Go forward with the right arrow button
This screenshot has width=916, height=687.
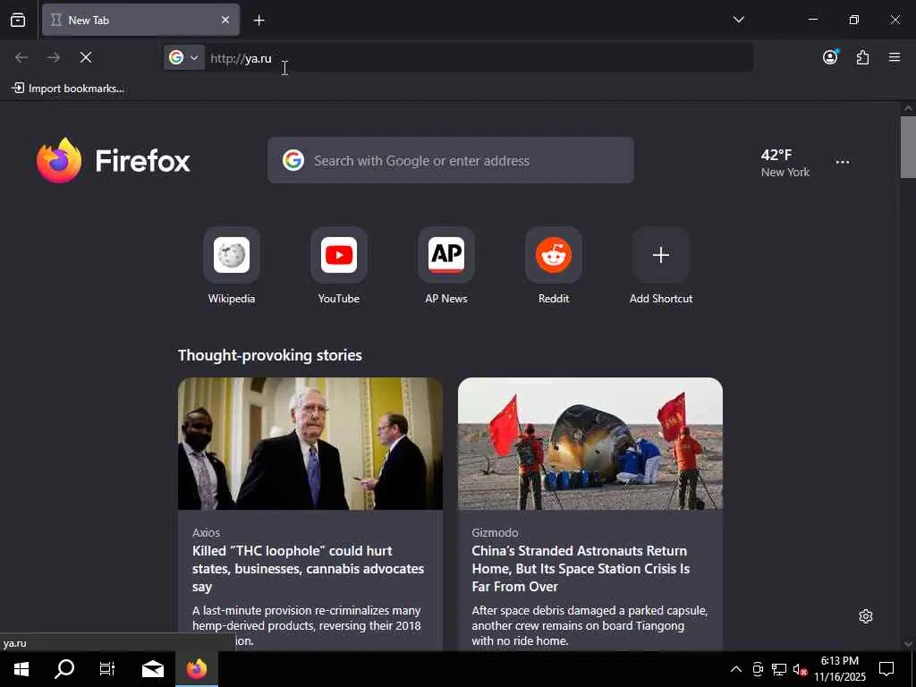(54, 57)
